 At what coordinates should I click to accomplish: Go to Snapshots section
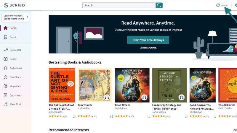(x=15, y=77)
